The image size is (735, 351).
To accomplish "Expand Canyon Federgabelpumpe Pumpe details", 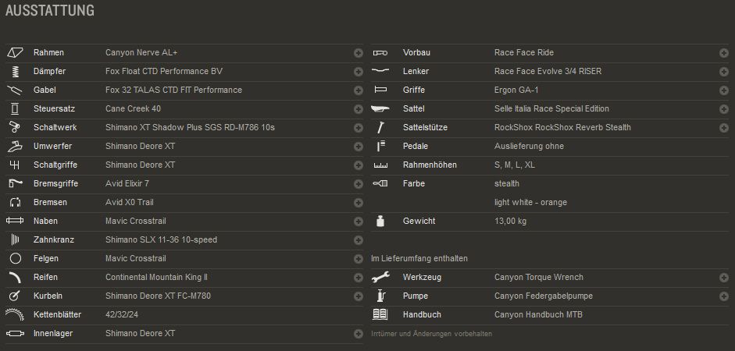I will point(723,296).
